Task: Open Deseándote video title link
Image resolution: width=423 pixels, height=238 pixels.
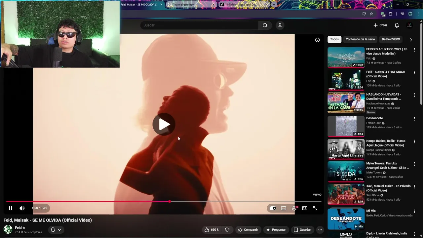Action: click(374, 118)
